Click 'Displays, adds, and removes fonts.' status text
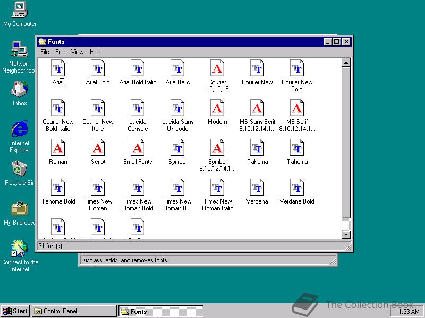Screen dimensions: 425x318 coord(125,260)
